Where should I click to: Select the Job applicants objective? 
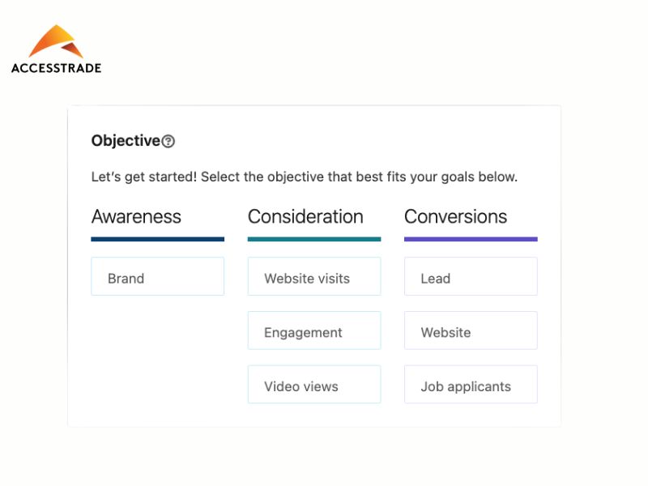click(471, 385)
